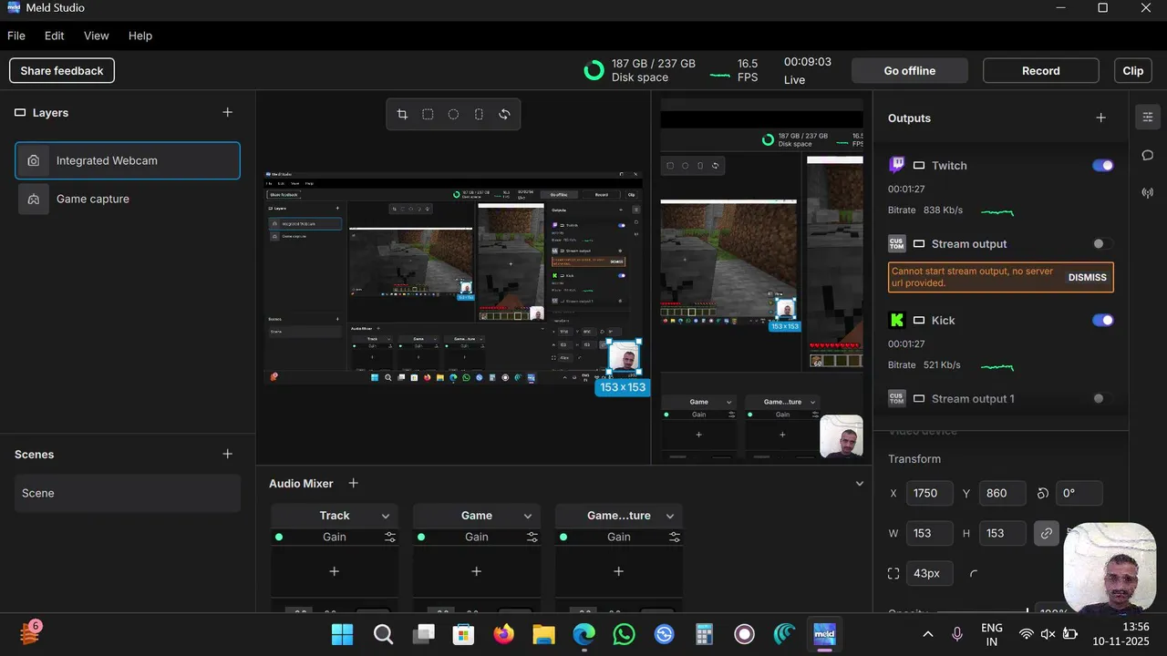Apply the circle mask tool
The image size is (1167, 656).
point(453,114)
